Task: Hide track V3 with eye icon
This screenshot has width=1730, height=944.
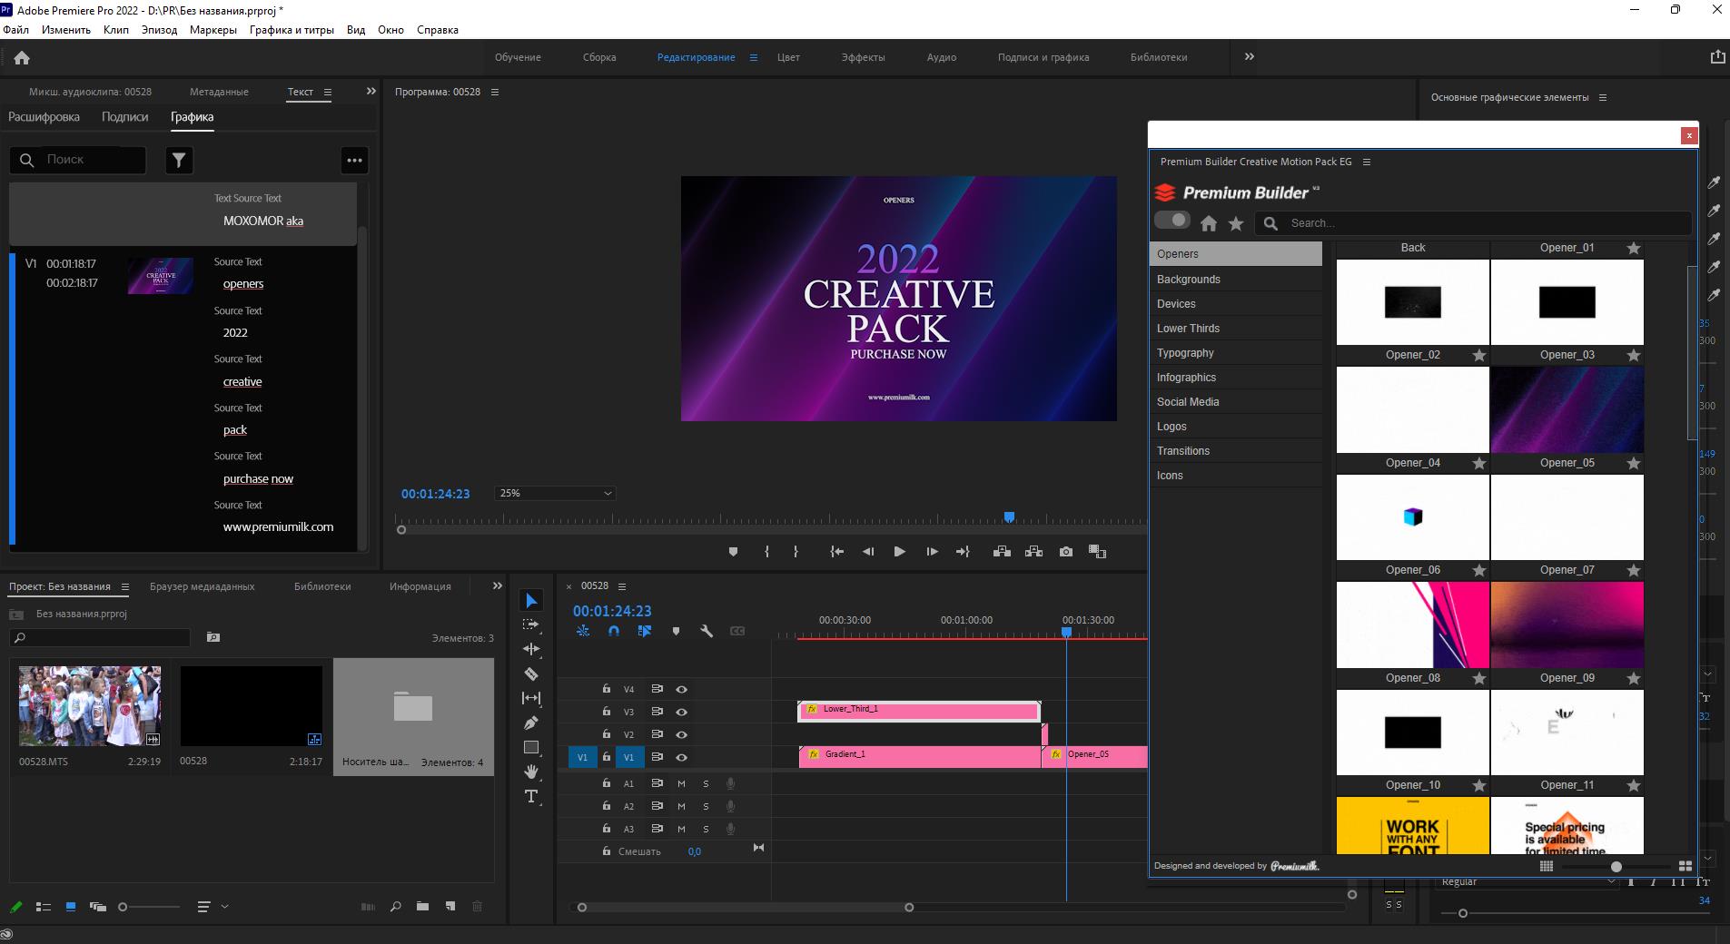Action: pos(681,713)
